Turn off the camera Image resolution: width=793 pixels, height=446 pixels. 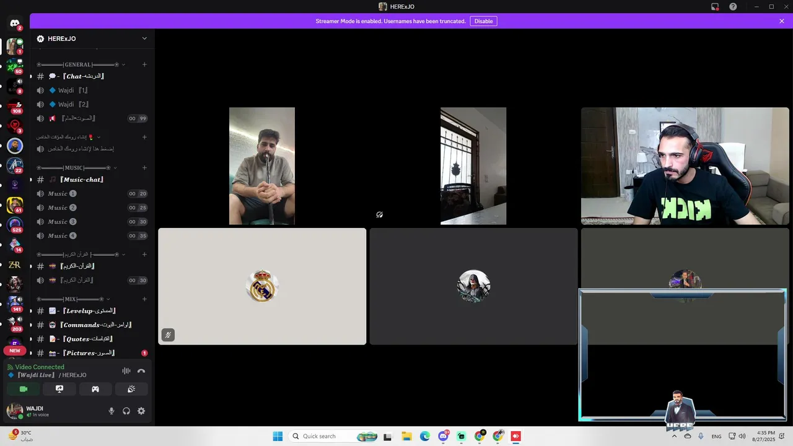(x=24, y=389)
